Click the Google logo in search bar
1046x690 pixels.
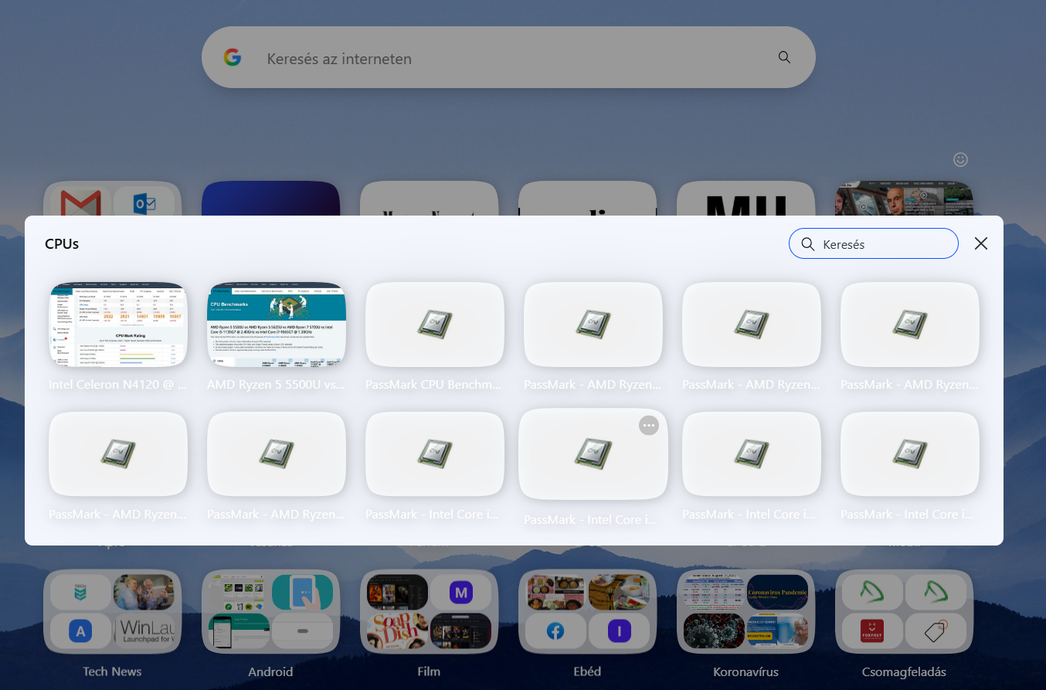tap(232, 57)
